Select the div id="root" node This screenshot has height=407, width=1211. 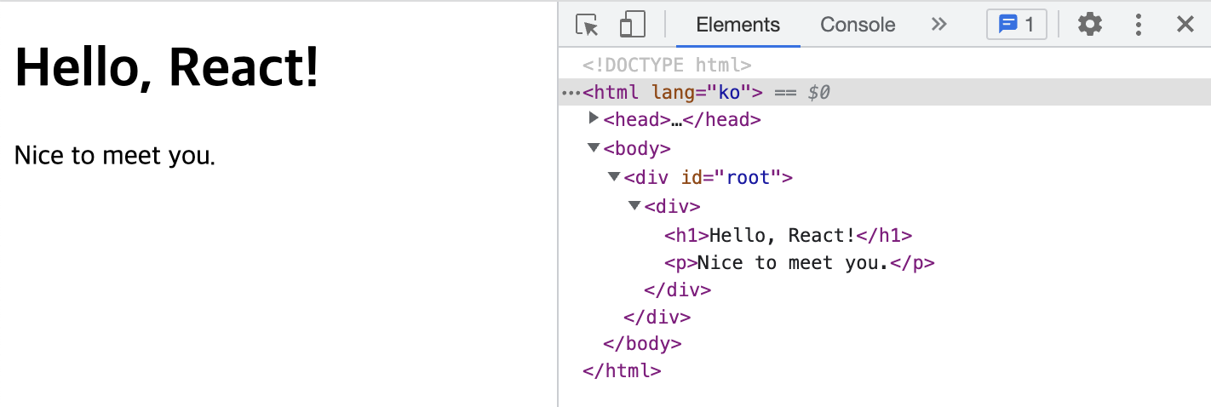coord(708,178)
